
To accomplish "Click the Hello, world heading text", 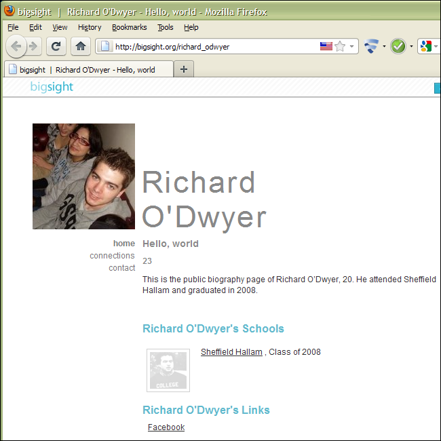I will click(170, 244).
